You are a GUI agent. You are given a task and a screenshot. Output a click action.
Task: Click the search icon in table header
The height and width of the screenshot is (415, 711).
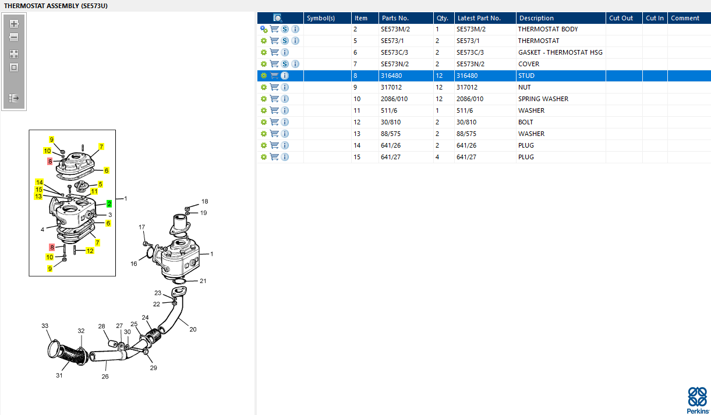click(x=278, y=18)
